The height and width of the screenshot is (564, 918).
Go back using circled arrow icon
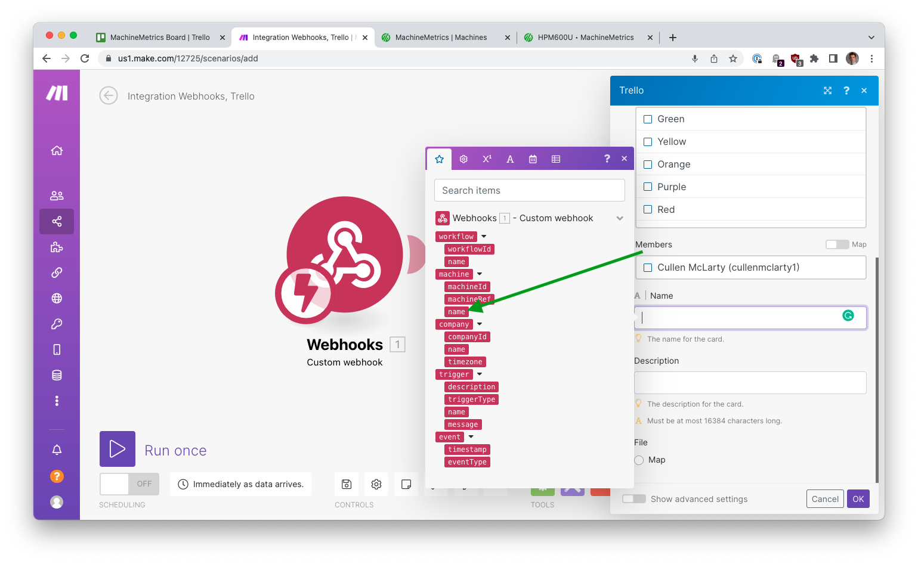click(109, 95)
